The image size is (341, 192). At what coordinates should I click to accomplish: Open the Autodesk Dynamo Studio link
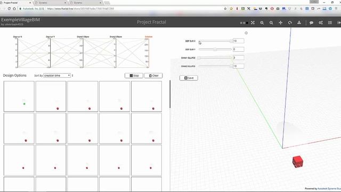[x=329, y=188]
